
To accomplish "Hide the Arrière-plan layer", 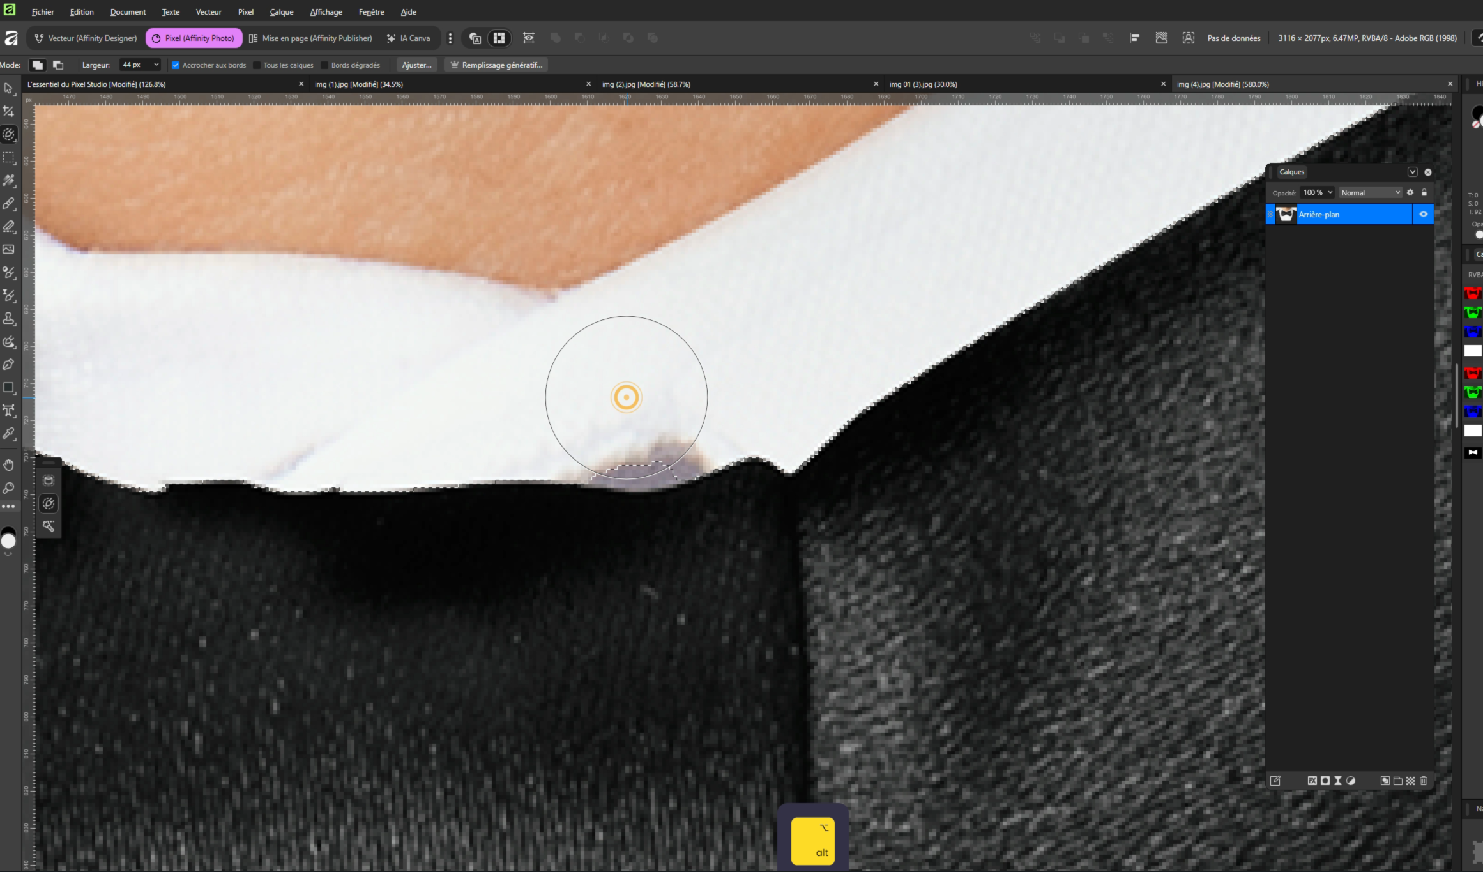I will pos(1424,215).
